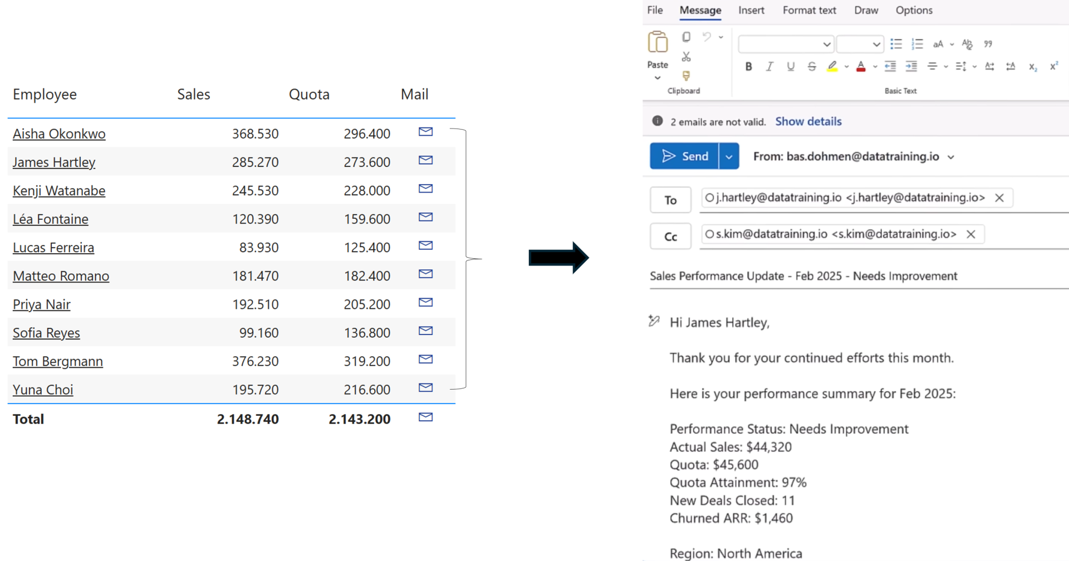Click mail icon for Aisha Okonkwo
Screen dimensions: 1069x561
tap(425, 132)
